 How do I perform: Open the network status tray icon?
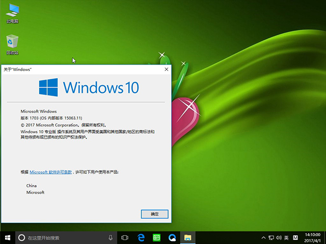coord(270,237)
